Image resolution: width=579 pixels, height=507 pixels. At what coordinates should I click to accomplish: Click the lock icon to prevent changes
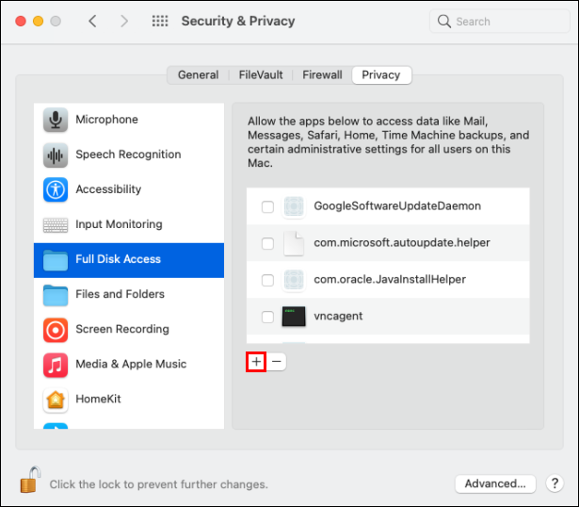coord(30,481)
